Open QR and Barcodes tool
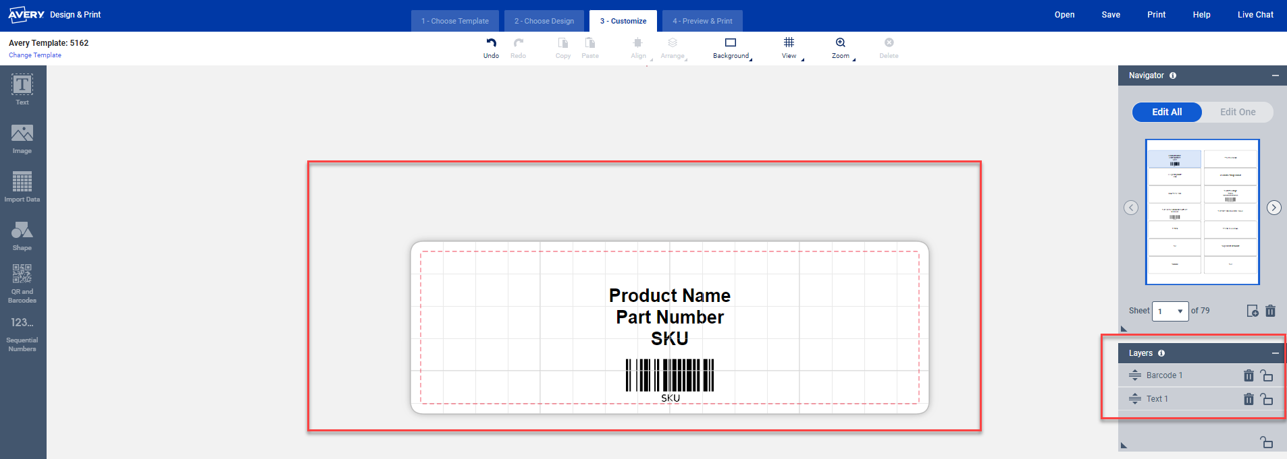The height and width of the screenshot is (459, 1287). coord(22,283)
